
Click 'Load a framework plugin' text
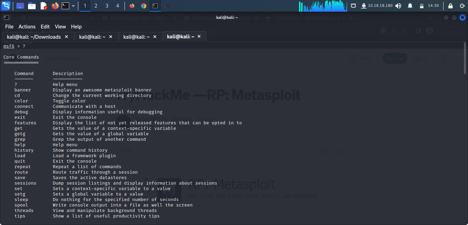(x=84, y=156)
